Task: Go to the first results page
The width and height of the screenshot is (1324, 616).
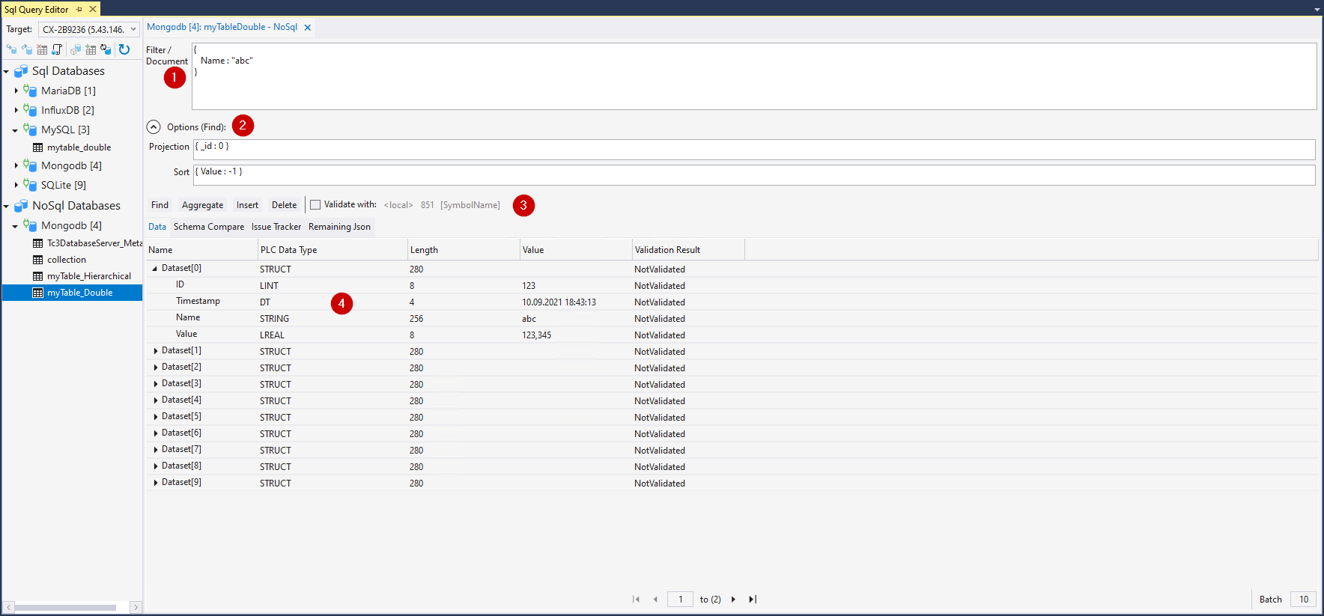Action: (x=637, y=600)
